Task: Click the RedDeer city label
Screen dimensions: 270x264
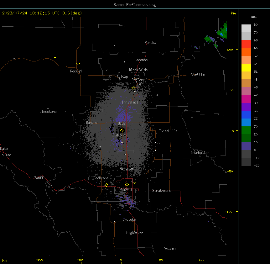Action: [138, 80]
